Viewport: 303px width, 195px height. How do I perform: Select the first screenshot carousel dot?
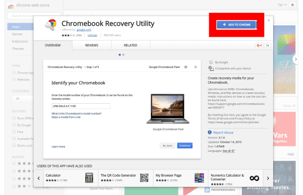120,55
